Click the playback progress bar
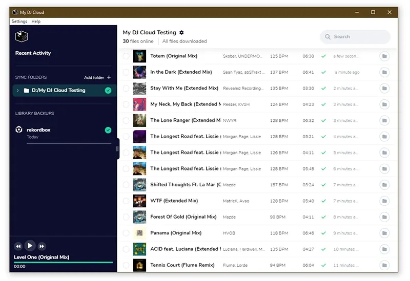The image size is (410, 281). (x=63, y=262)
